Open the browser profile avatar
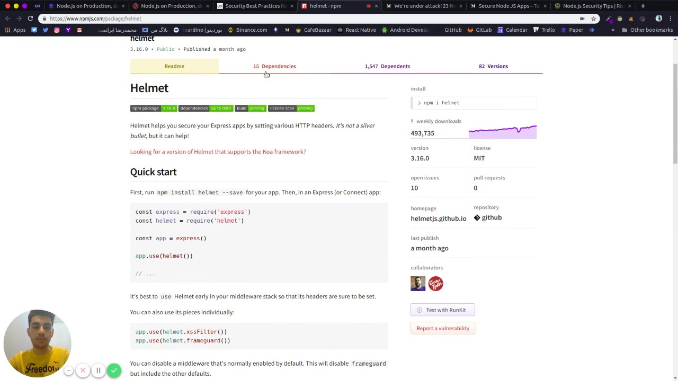This screenshot has width=678, height=381. (658, 19)
